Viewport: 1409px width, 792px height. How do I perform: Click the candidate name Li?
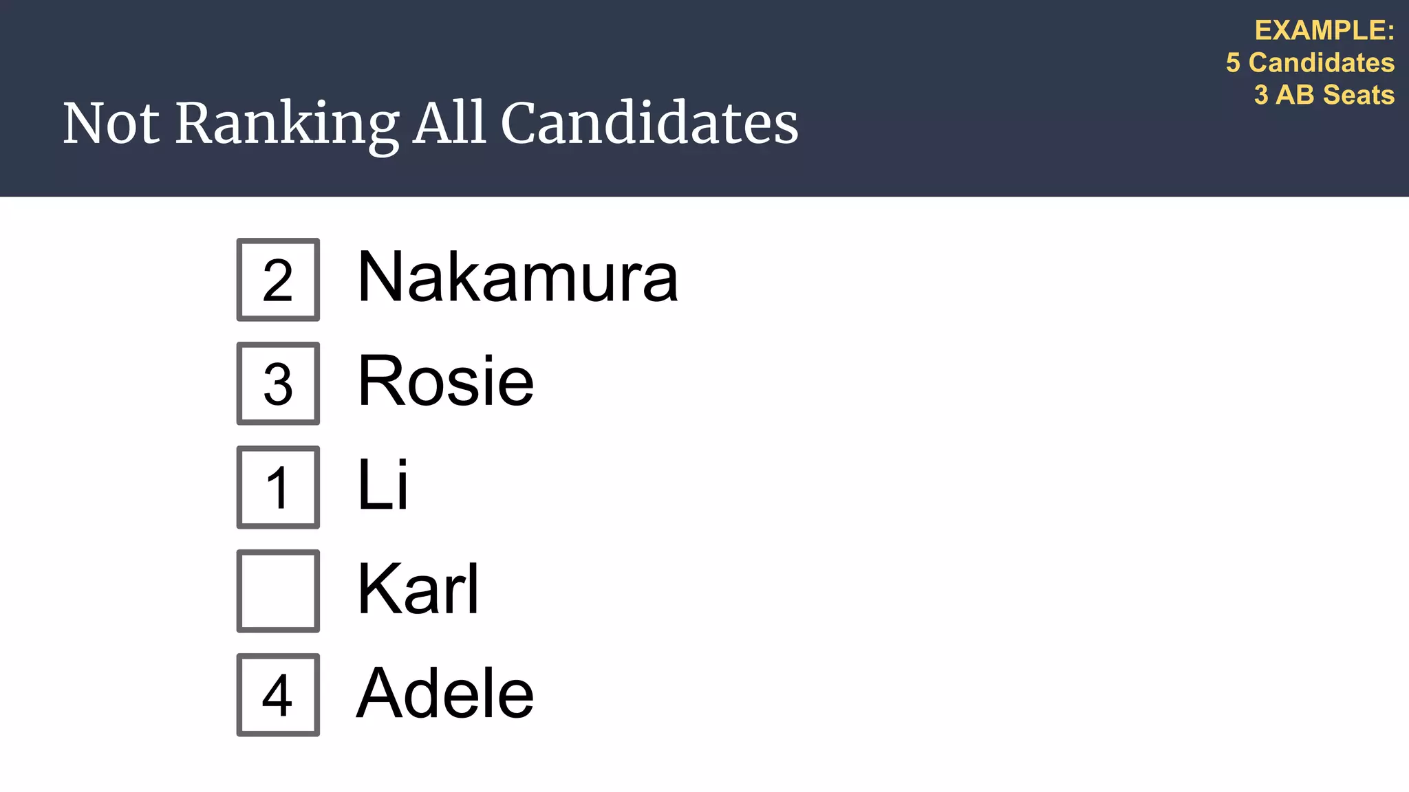point(383,484)
